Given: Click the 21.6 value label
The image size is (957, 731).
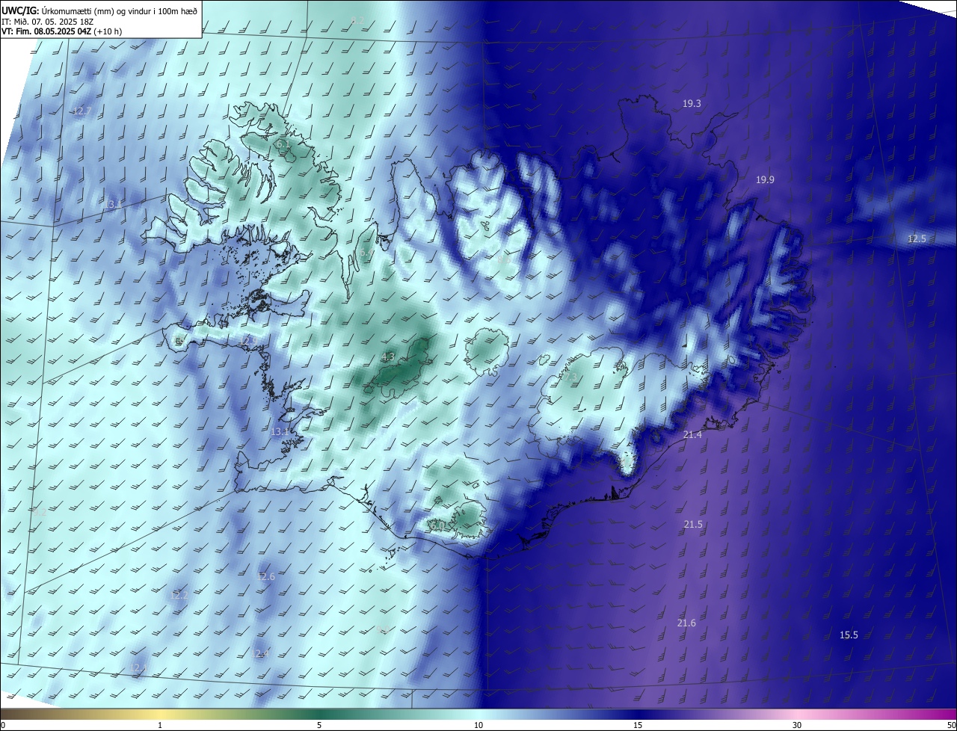Looking at the screenshot, I should pyautogui.click(x=686, y=623).
